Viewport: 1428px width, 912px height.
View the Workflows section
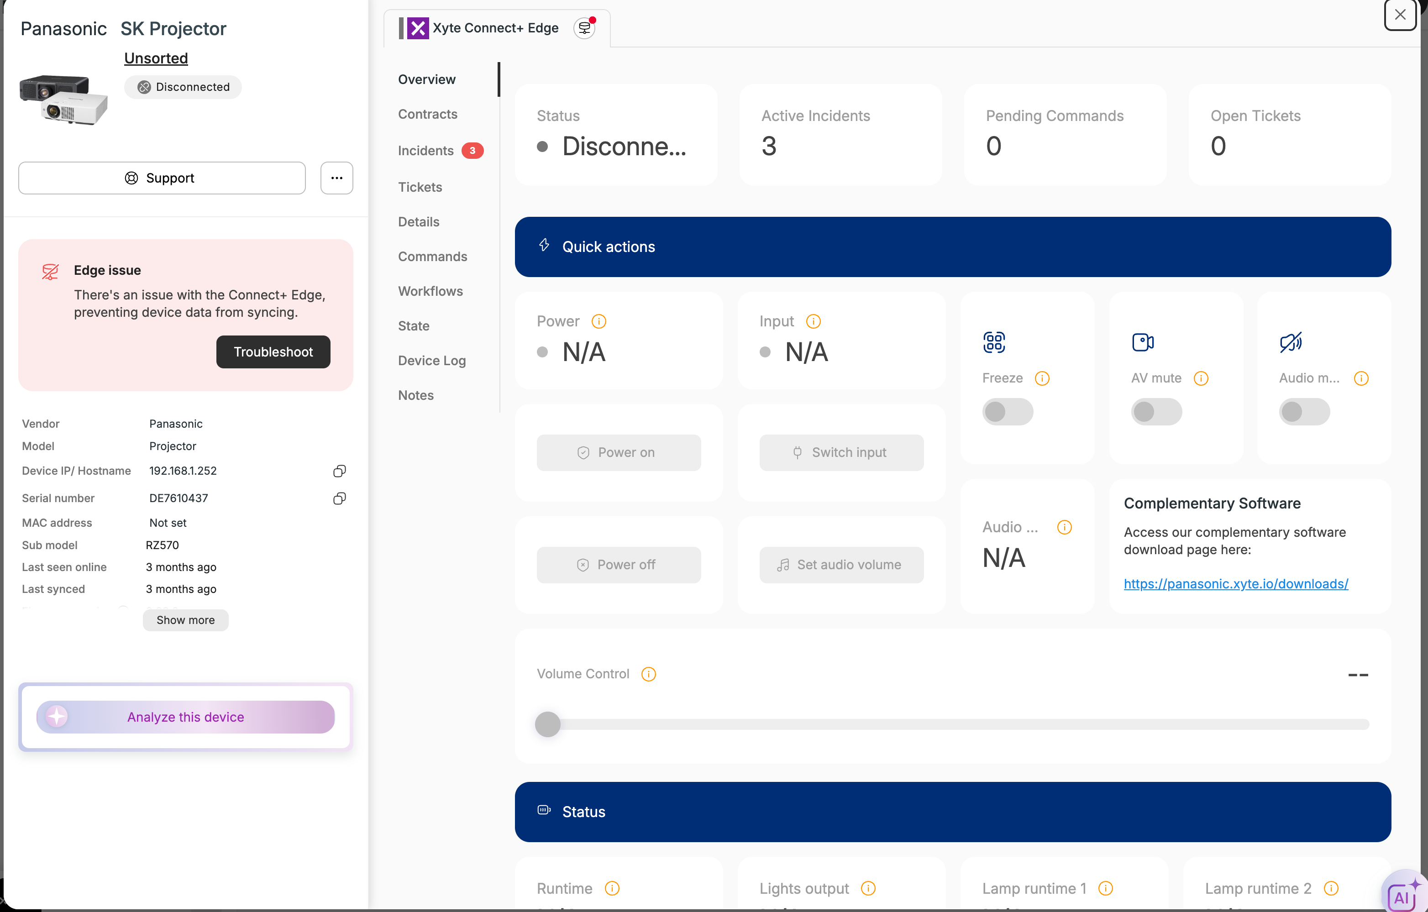(430, 291)
